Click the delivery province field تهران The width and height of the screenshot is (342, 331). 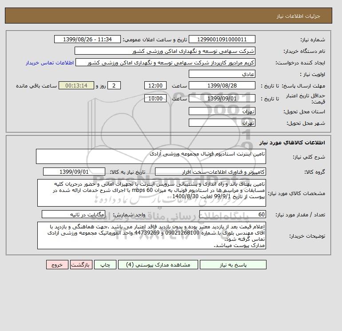pyautogui.click(x=222, y=111)
